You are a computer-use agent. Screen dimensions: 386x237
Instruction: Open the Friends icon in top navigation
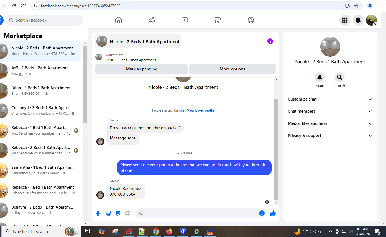coord(152,20)
